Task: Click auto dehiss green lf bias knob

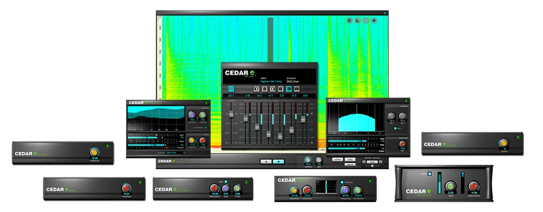Action: (x=237, y=189)
